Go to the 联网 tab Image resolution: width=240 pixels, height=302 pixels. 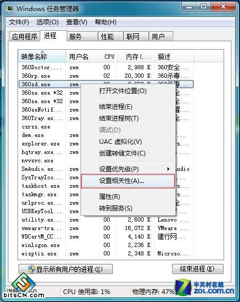[136, 36]
